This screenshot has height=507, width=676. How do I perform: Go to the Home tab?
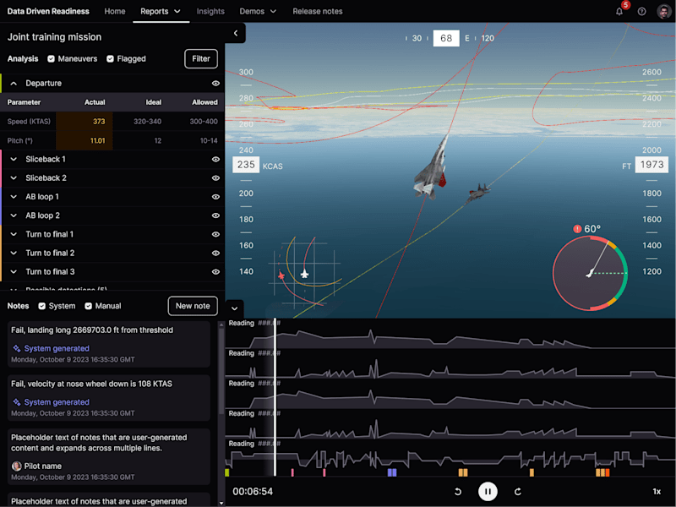115,12
